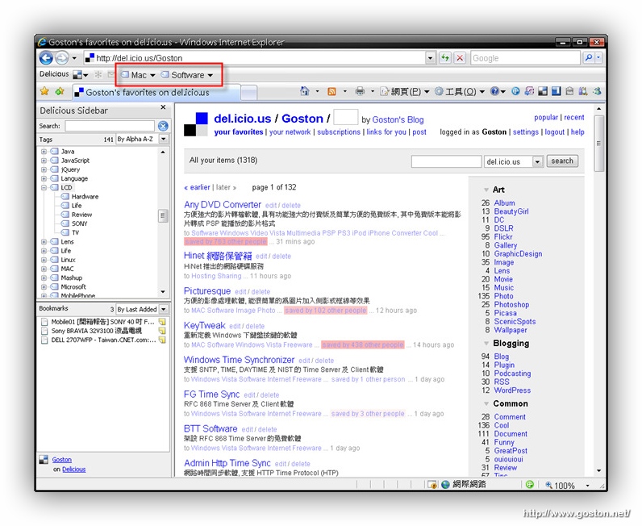
Task: Click the green zone icon in status bar
Action: [x=529, y=485]
